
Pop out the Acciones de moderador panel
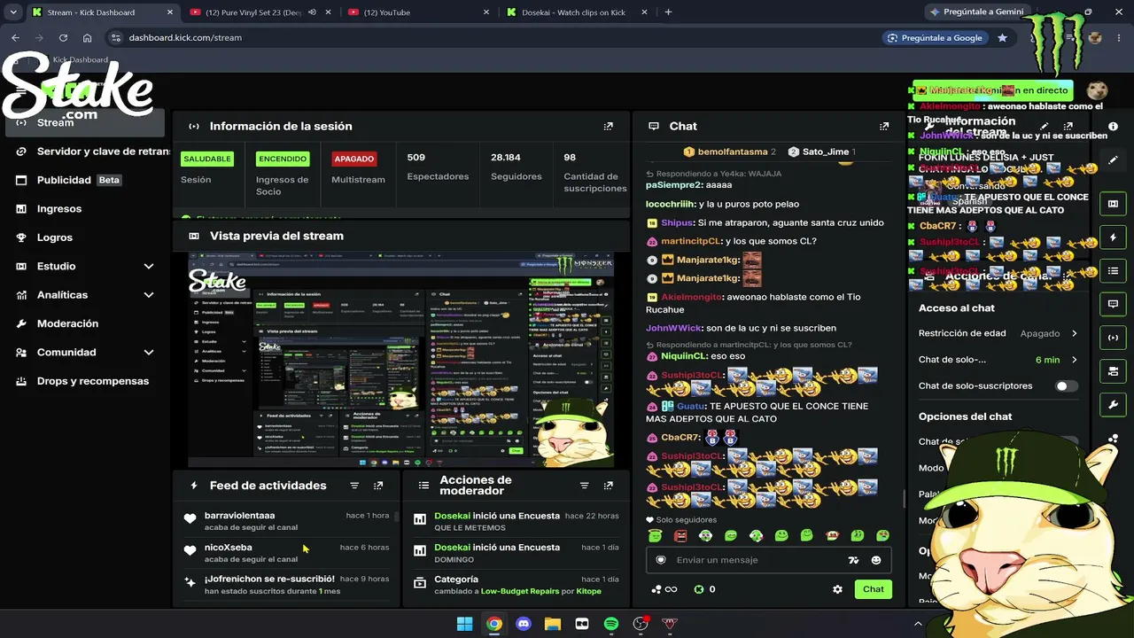pyautogui.click(x=608, y=486)
